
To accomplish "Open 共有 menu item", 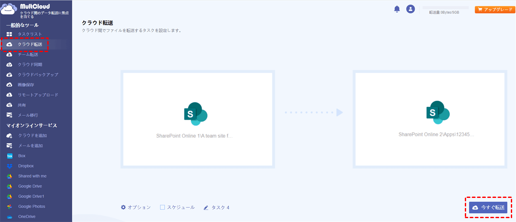I will pos(22,105).
